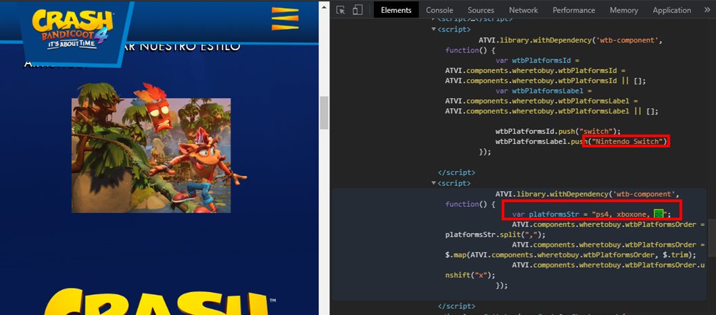716x315 pixels.
Task: Click the $.map(...wtbPlatformsOrder, $.trim) line
Action: point(571,255)
